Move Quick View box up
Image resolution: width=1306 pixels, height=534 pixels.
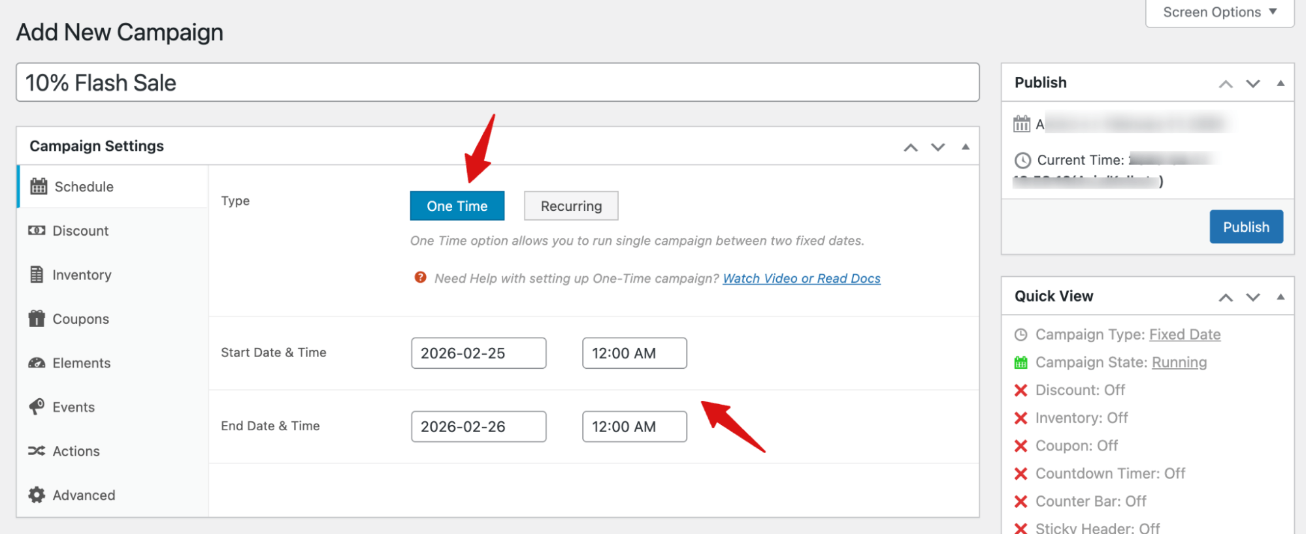[x=1226, y=297]
